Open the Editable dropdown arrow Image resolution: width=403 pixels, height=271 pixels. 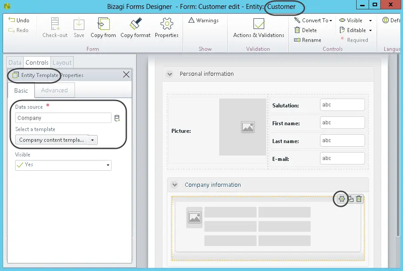pos(370,30)
